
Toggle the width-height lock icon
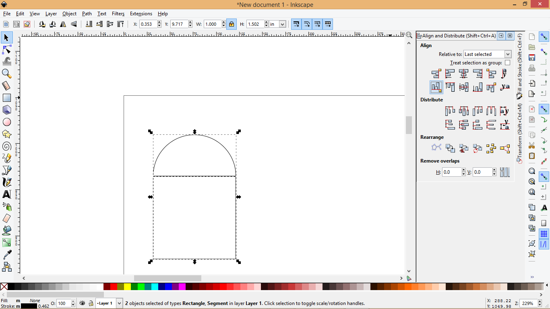point(232,24)
